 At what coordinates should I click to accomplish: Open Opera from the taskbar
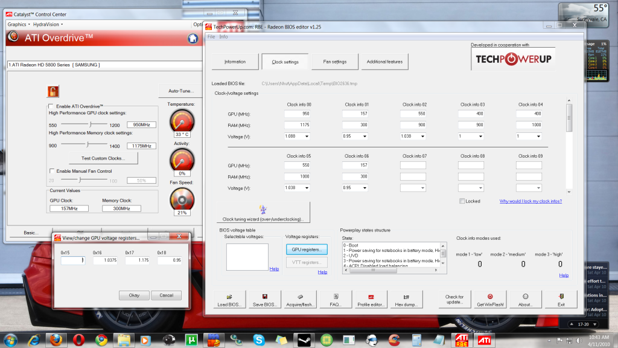78,340
